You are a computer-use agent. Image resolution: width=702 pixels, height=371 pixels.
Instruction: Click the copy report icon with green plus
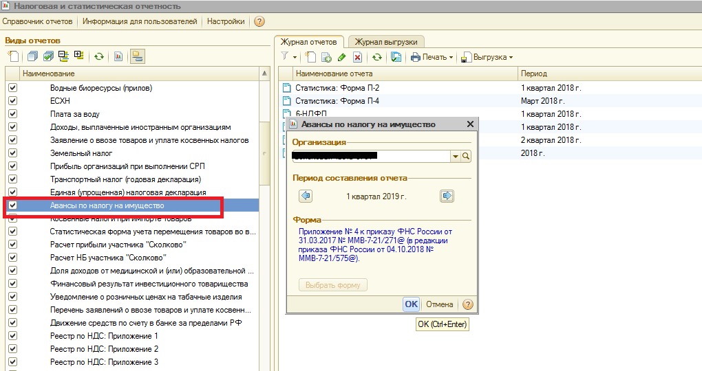[x=327, y=57]
